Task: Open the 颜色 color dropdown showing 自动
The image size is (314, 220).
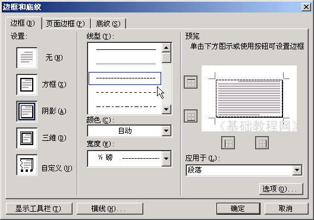Action: click(x=130, y=131)
